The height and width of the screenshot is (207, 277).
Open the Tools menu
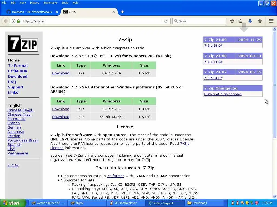[65, 3]
